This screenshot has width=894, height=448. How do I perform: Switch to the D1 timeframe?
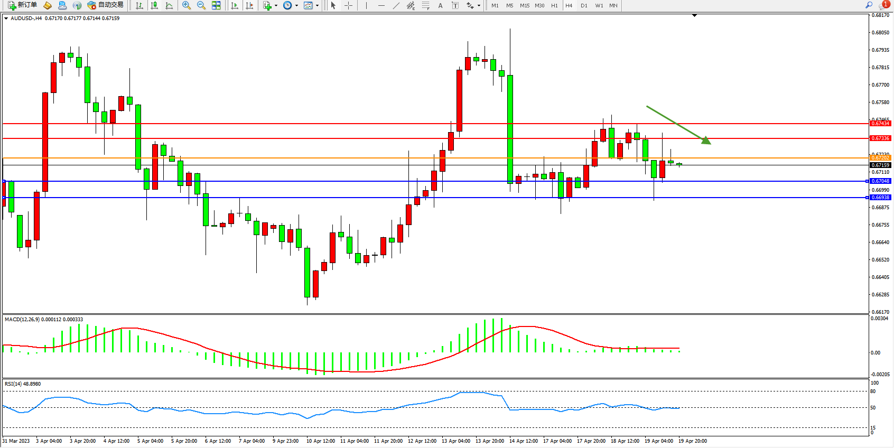[x=584, y=5]
